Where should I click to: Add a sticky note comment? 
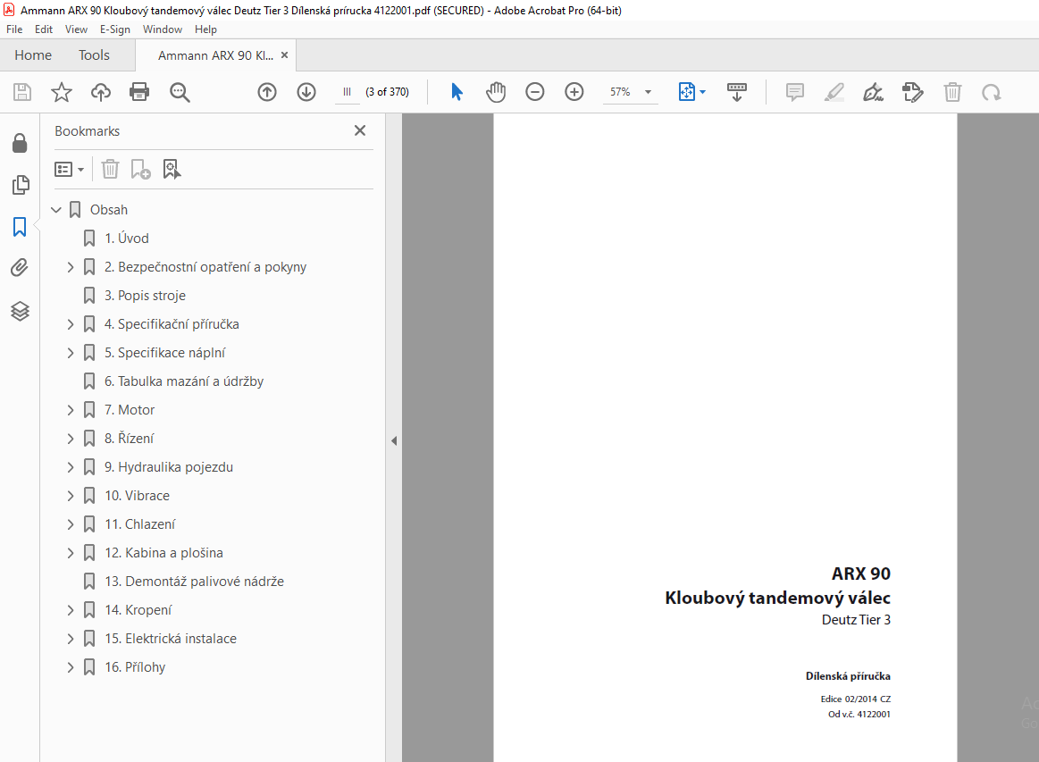coord(795,92)
